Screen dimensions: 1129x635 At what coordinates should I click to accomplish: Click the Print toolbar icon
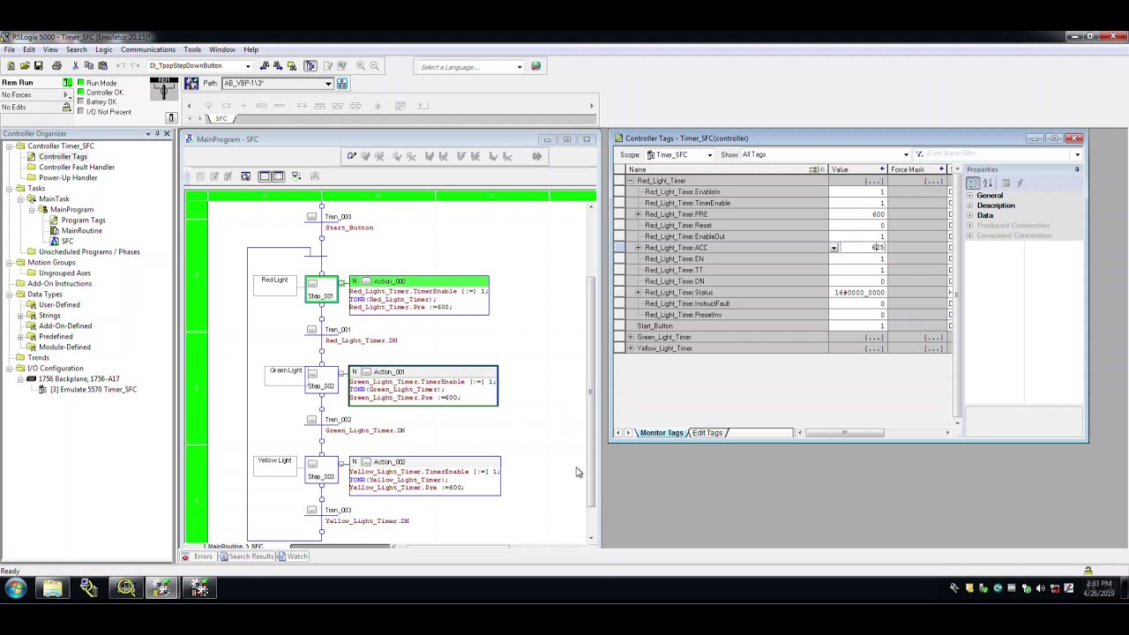click(x=57, y=66)
